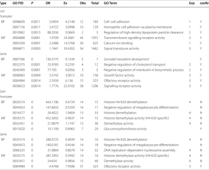Select GO FID cell '0008083'
This screenshot has height=170, width=209.
(19, 75)
